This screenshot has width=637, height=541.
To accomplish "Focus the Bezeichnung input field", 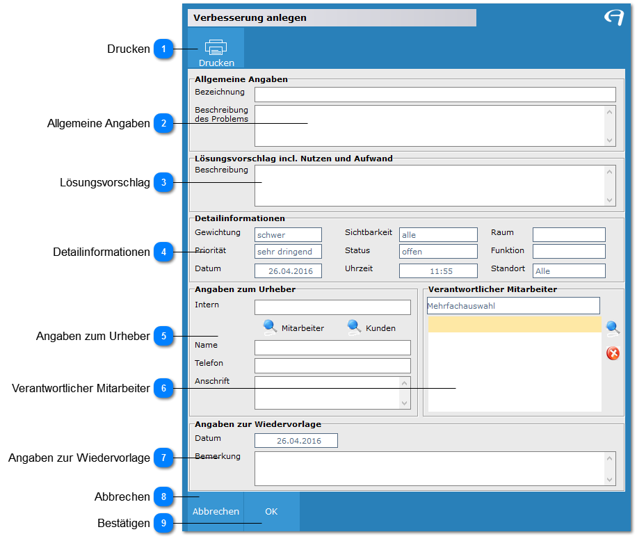I will point(435,95).
